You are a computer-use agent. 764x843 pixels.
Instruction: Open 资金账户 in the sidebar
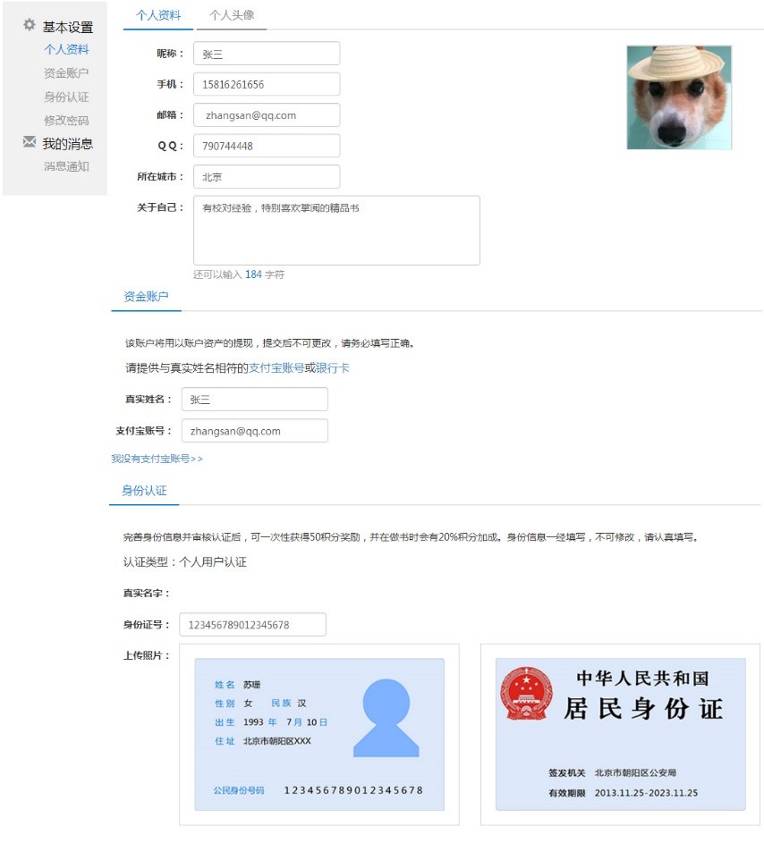tap(66, 73)
